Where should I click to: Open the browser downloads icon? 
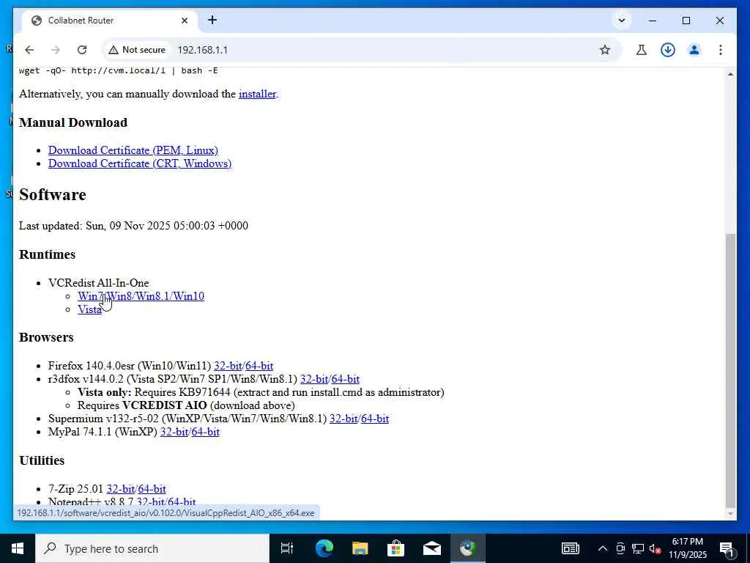click(668, 50)
